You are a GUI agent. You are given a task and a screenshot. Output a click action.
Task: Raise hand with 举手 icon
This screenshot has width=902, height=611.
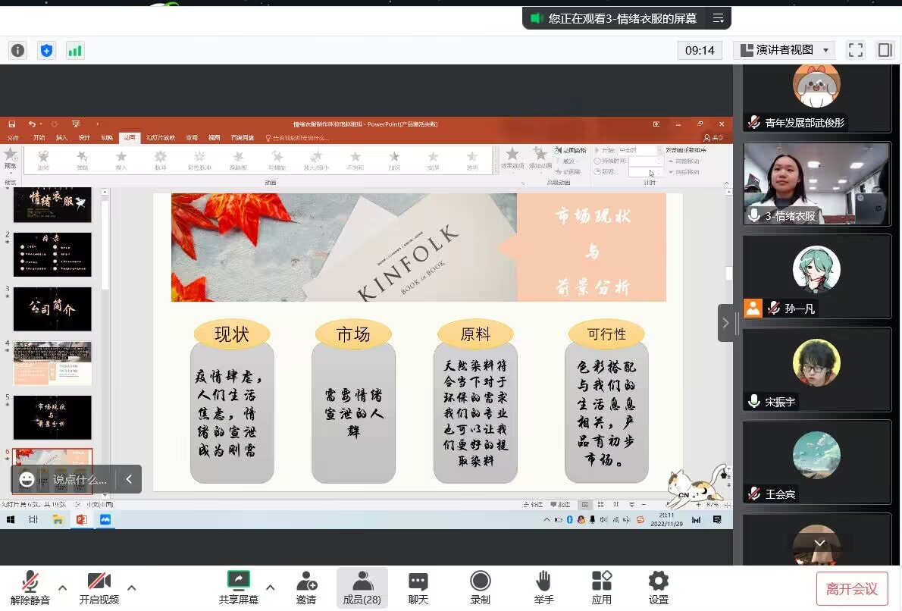click(x=543, y=588)
